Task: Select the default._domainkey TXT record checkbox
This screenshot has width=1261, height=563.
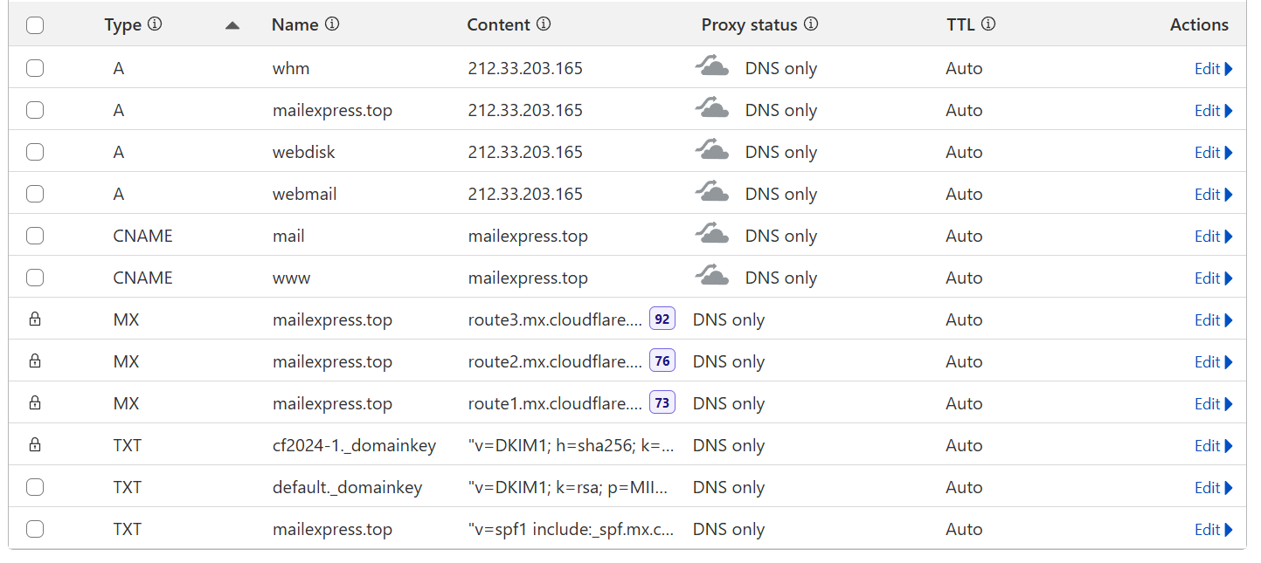Action: click(35, 487)
